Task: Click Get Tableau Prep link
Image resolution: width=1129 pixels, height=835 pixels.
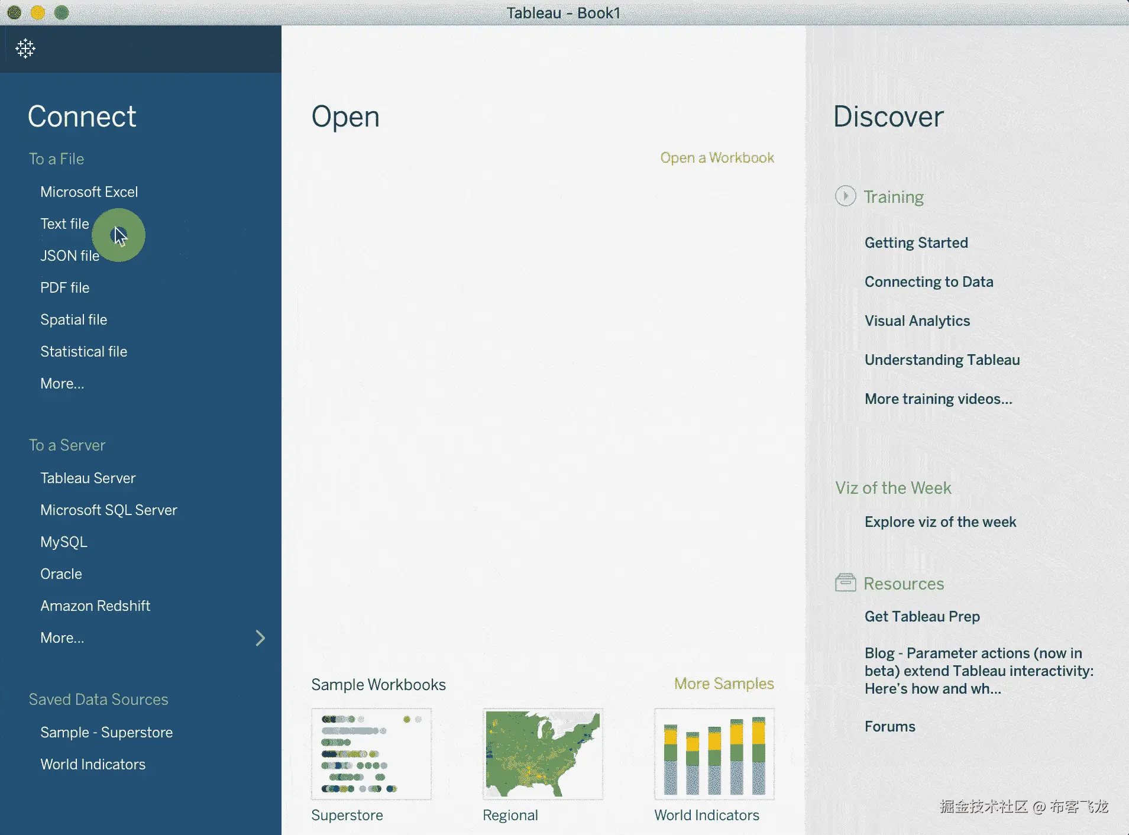Action: click(x=922, y=616)
